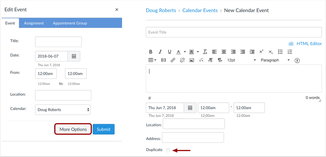Open the calendar picker in Edit Event
The image size is (326, 157).
click(74, 56)
